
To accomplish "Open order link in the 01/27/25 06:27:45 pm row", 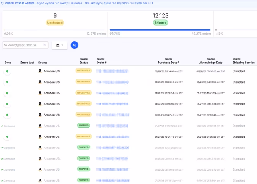I will (x=113, y=115).
